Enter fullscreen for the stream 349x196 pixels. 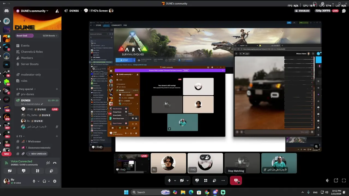[x=344, y=180]
